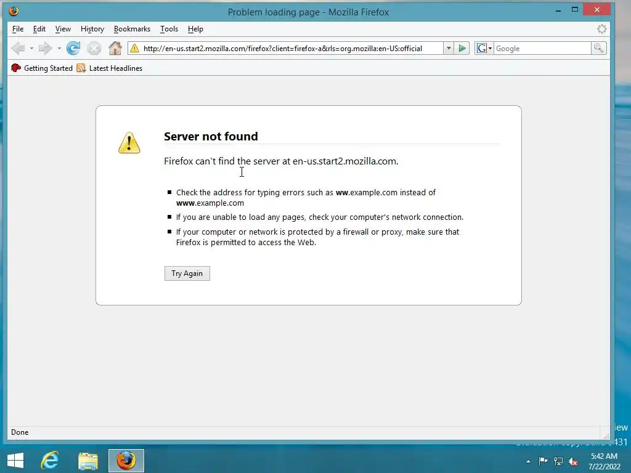Click the network status tray icon

tap(558, 461)
